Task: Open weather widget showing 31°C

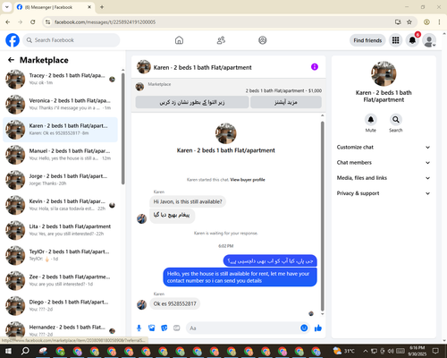Action: coord(343,351)
